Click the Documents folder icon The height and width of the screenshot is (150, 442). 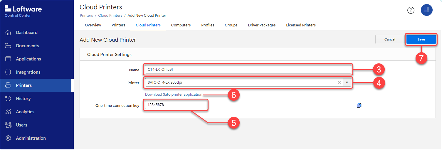[x=8, y=46]
